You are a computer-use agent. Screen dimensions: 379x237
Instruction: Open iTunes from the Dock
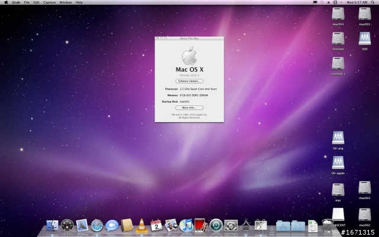coord(186,225)
